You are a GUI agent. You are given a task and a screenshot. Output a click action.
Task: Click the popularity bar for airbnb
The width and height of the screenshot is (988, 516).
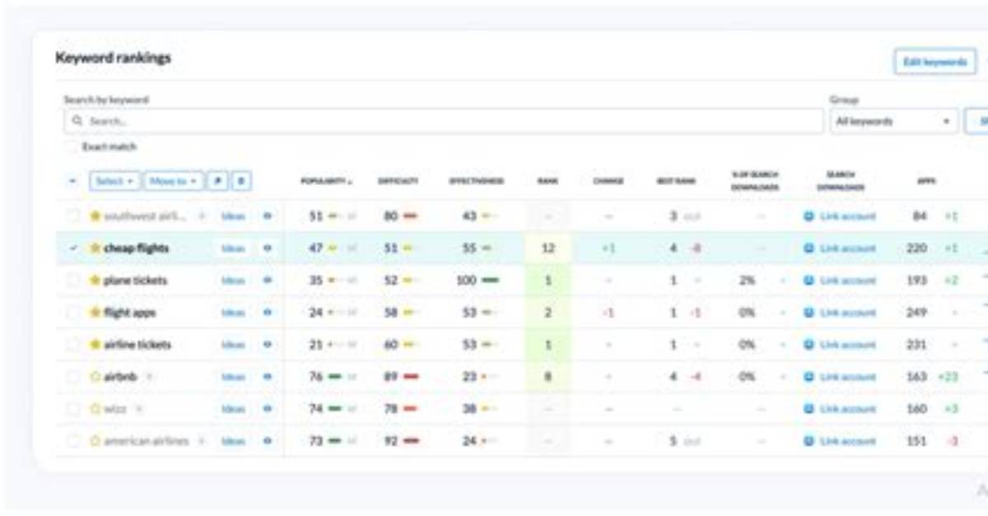coord(334,377)
